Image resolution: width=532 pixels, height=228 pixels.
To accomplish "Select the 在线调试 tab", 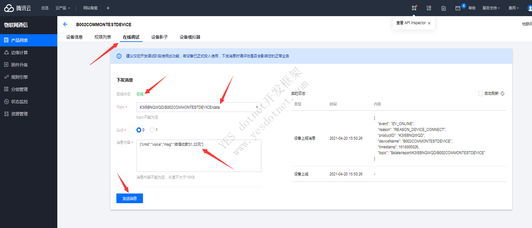I will tap(131, 37).
